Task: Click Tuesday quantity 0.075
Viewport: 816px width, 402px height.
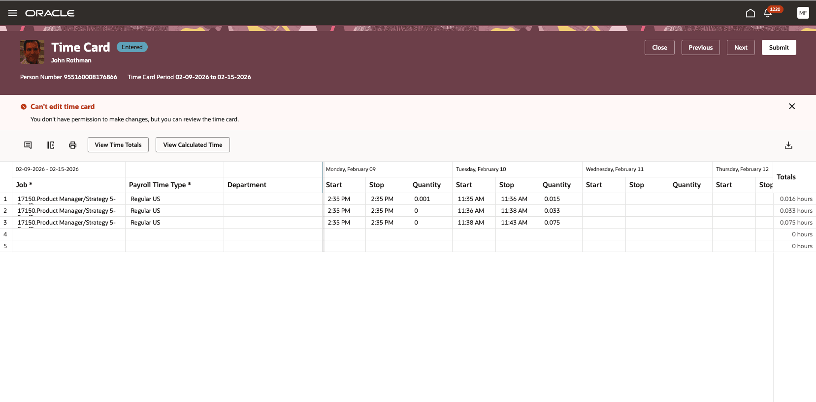Action: click(560, 223)
